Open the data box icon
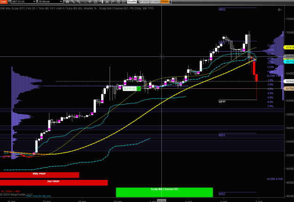The image size is (294, 202). click(95, 2)
